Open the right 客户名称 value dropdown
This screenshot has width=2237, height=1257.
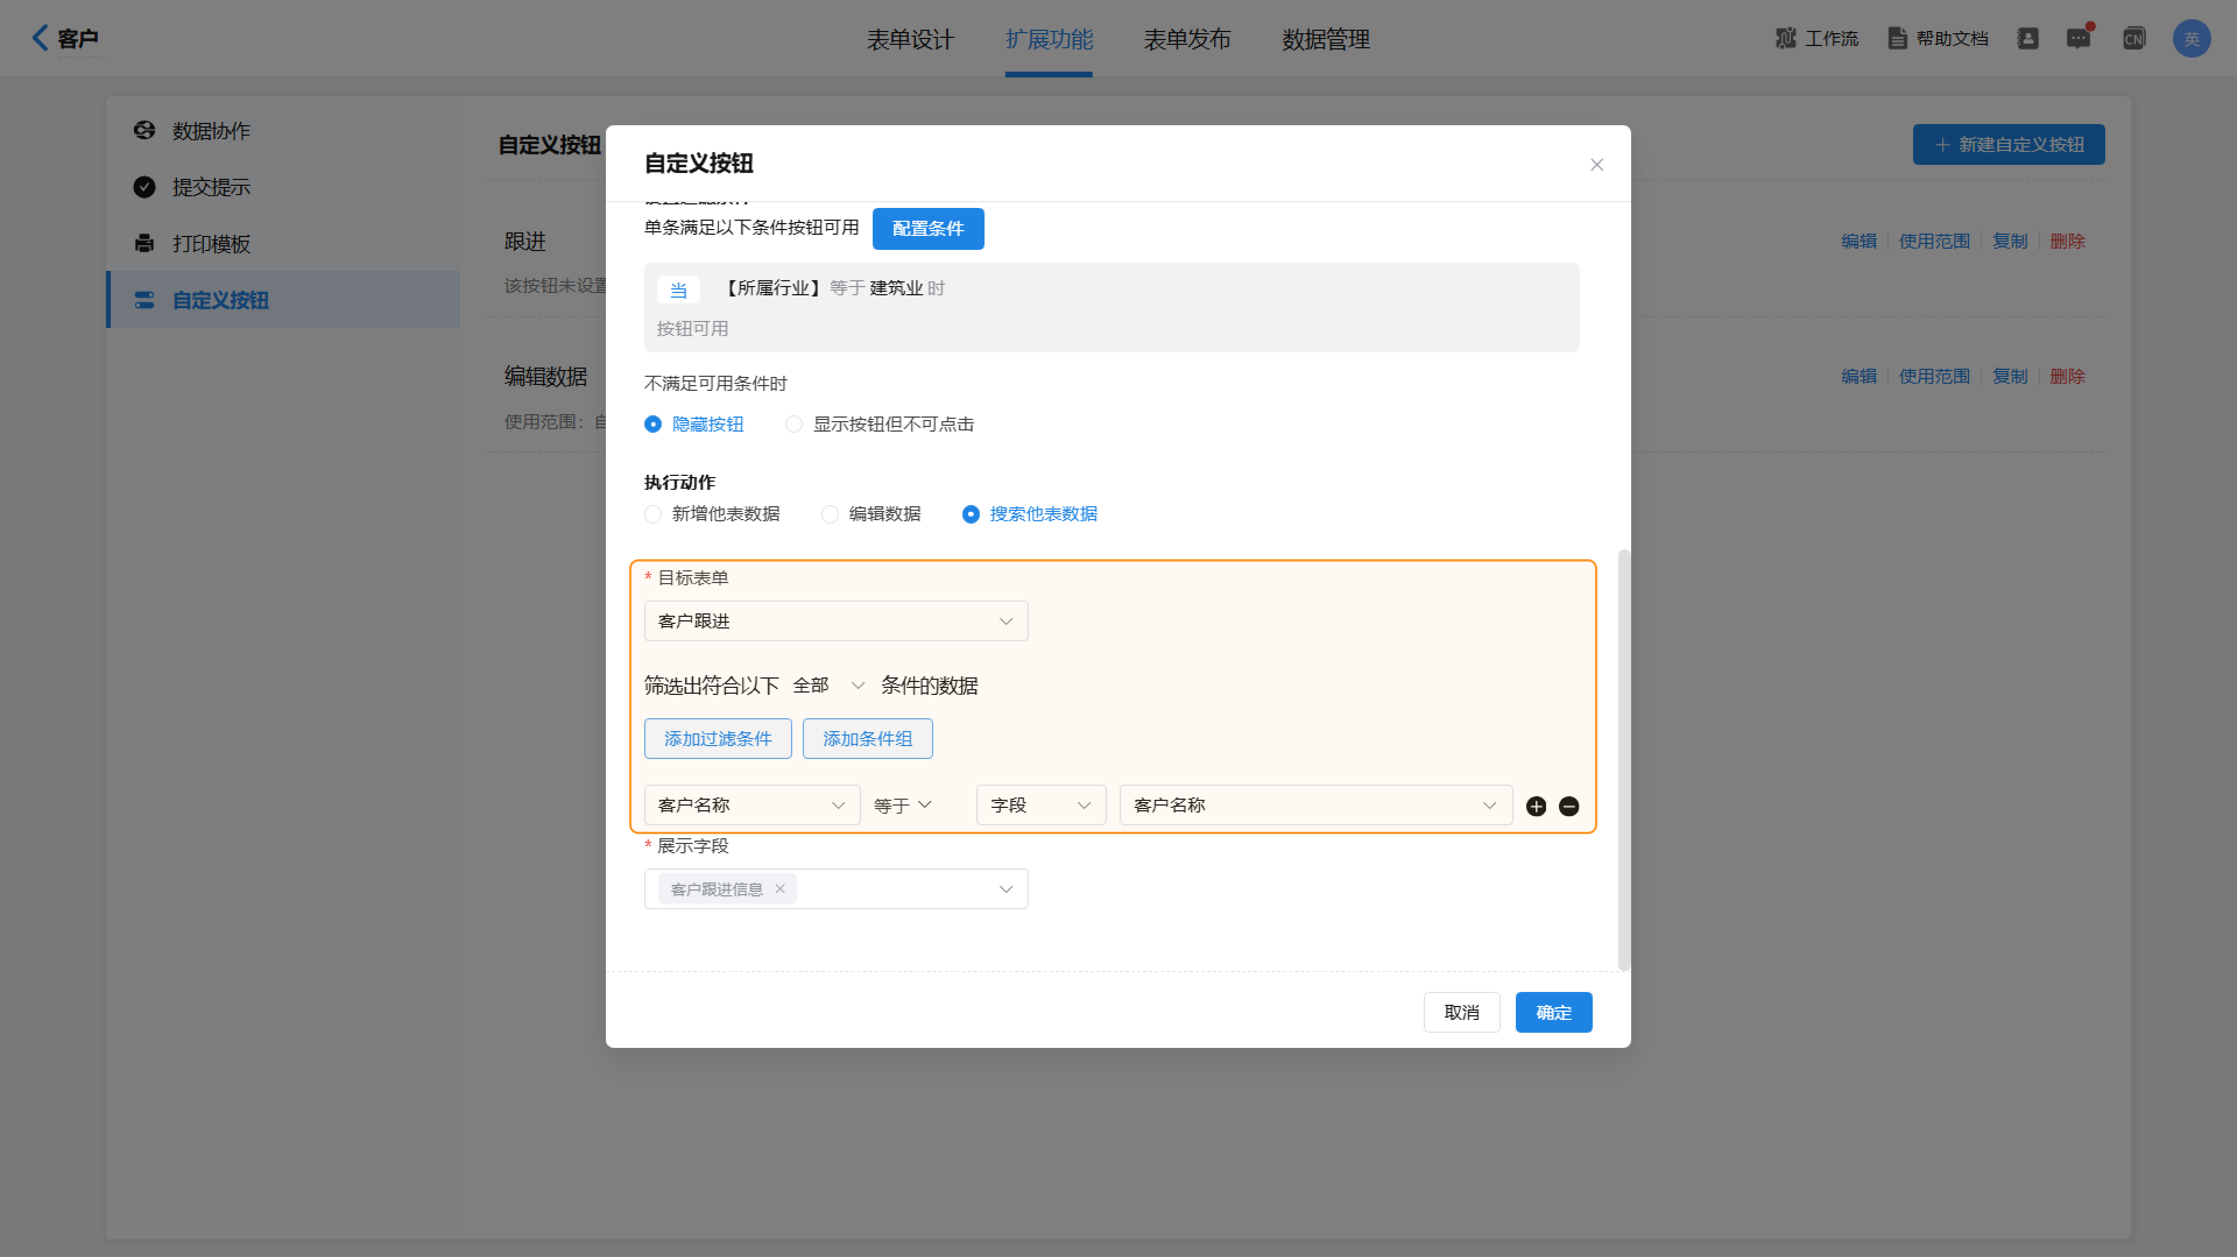pyautogui.click(x=1315, y=805)
